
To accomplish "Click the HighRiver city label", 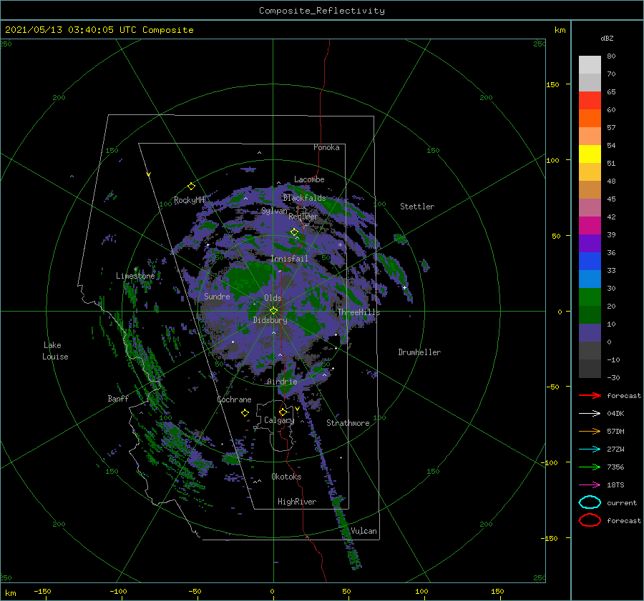I will tap(297, 502).
